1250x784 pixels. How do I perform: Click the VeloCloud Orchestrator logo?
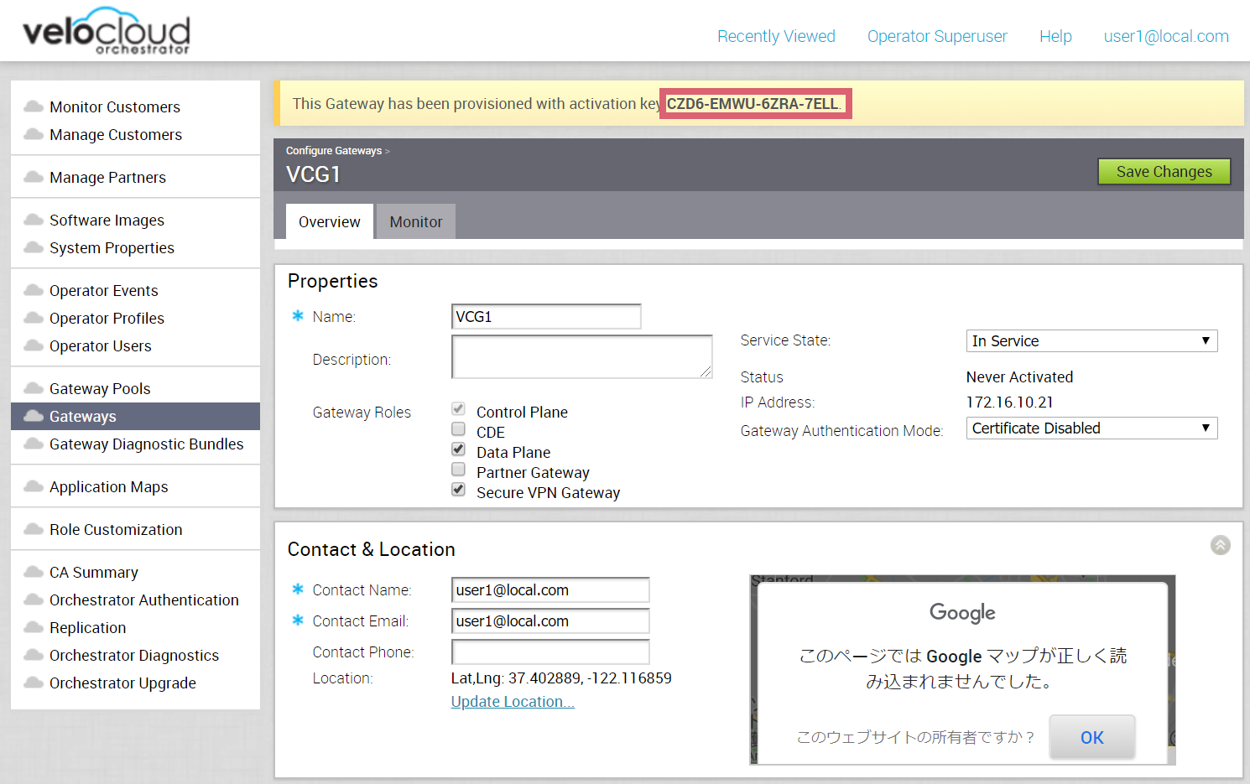[107, 32]
